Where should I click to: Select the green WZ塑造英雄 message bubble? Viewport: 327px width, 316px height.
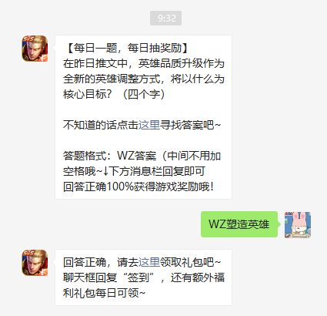pos(239,224)
